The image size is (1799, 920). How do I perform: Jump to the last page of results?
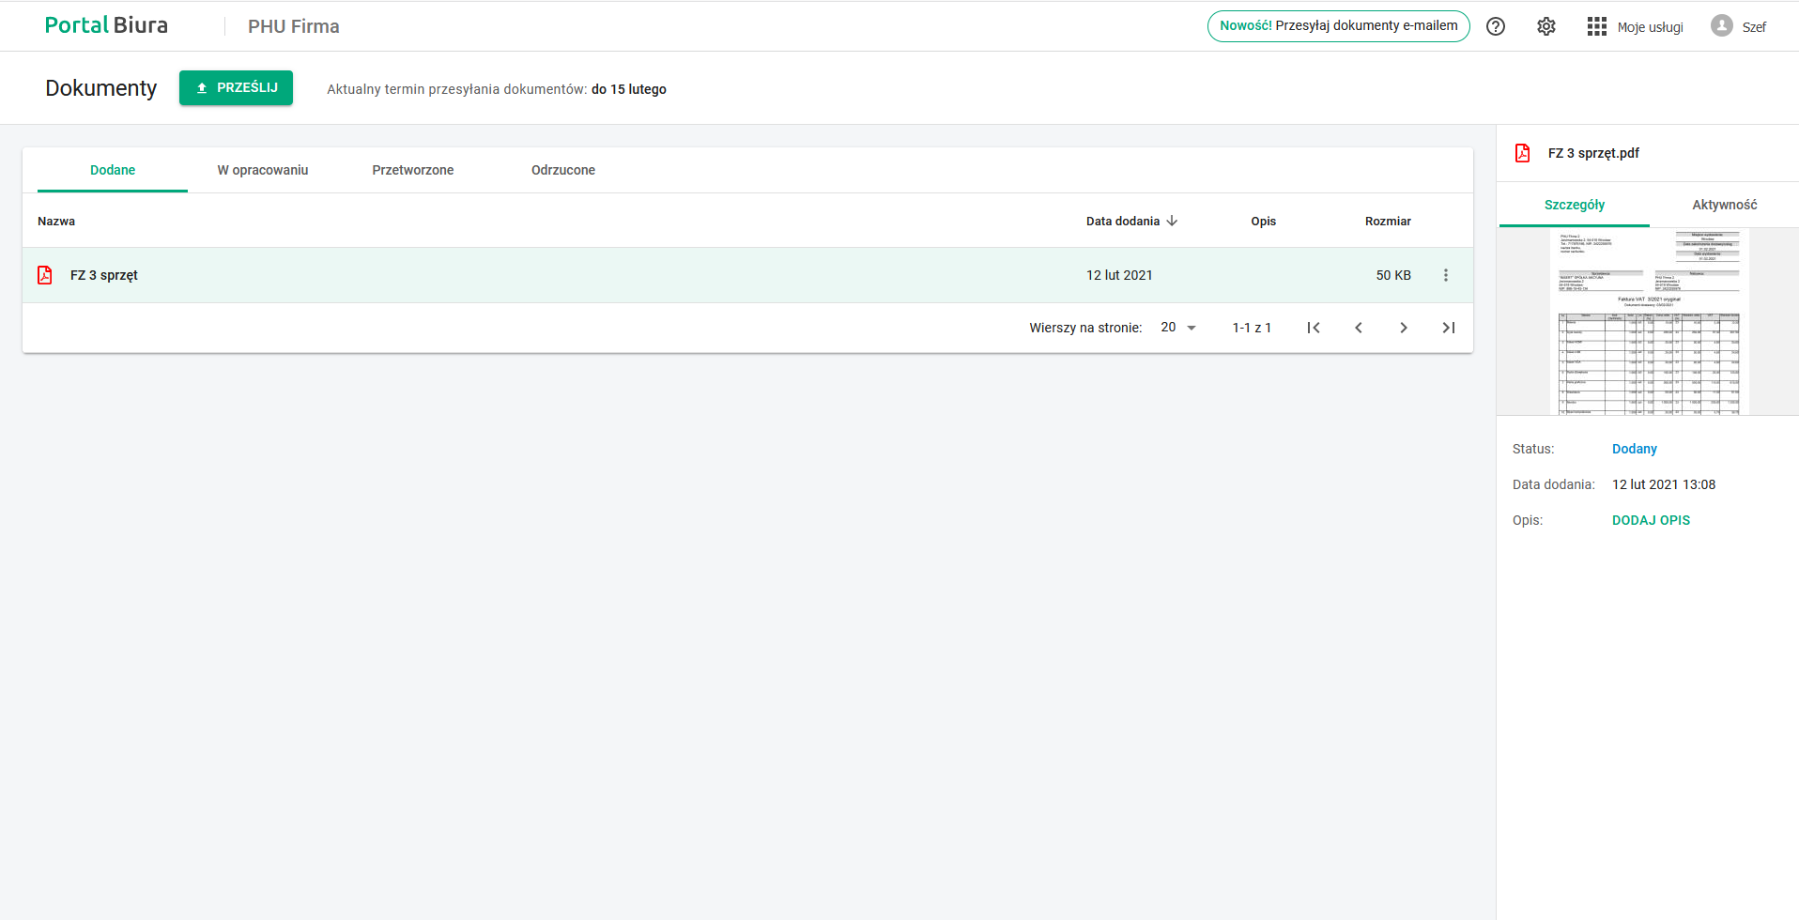pyautogui.click(x=1449, y=328)
